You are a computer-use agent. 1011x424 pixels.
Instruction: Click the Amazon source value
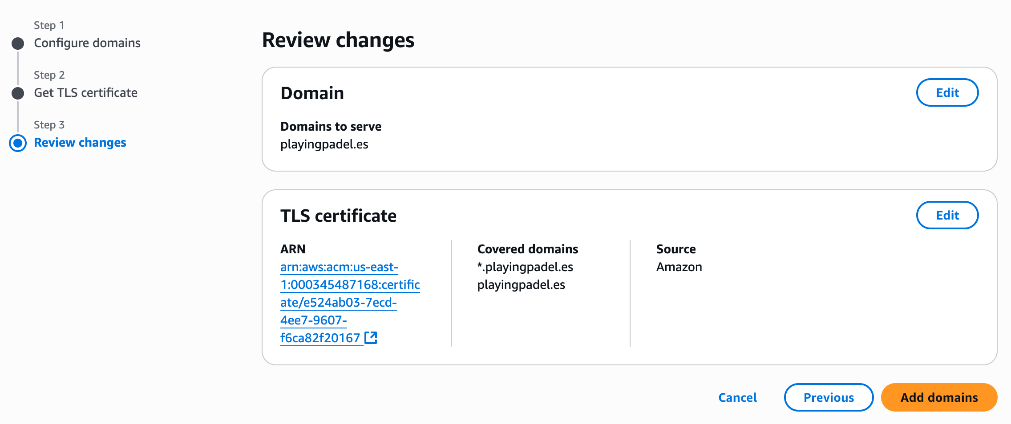(x=679, y=267)
